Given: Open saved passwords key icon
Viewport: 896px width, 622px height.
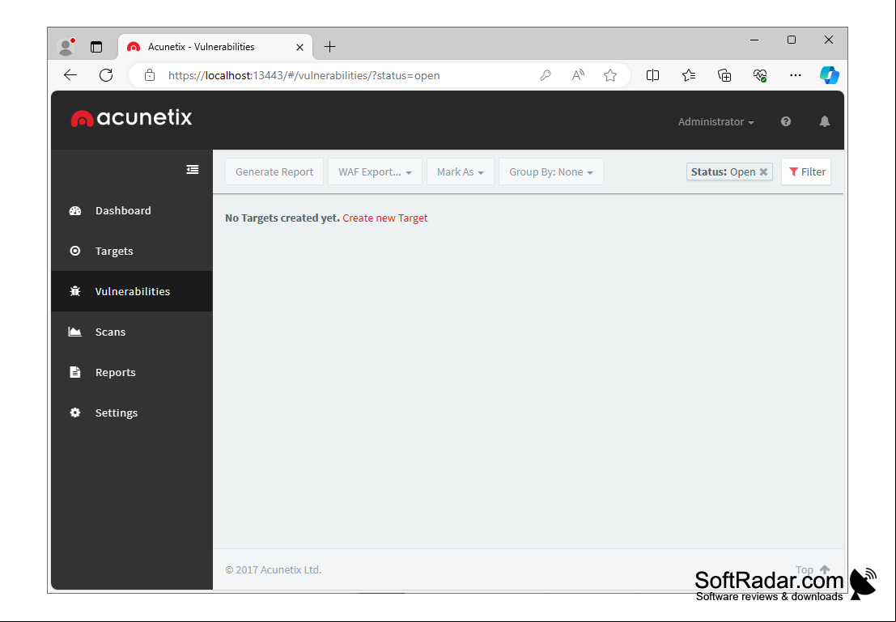Looking at the screenshot, I should [546, 75].
